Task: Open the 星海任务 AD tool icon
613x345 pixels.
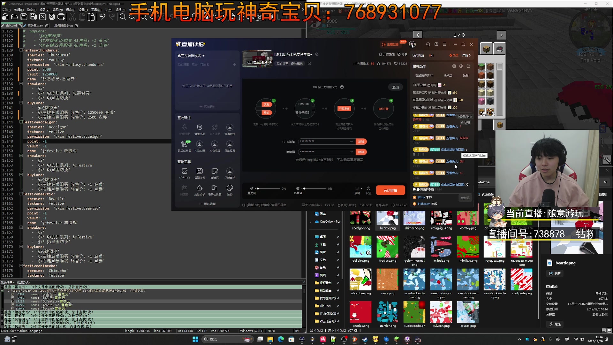Action: (200, 170)
